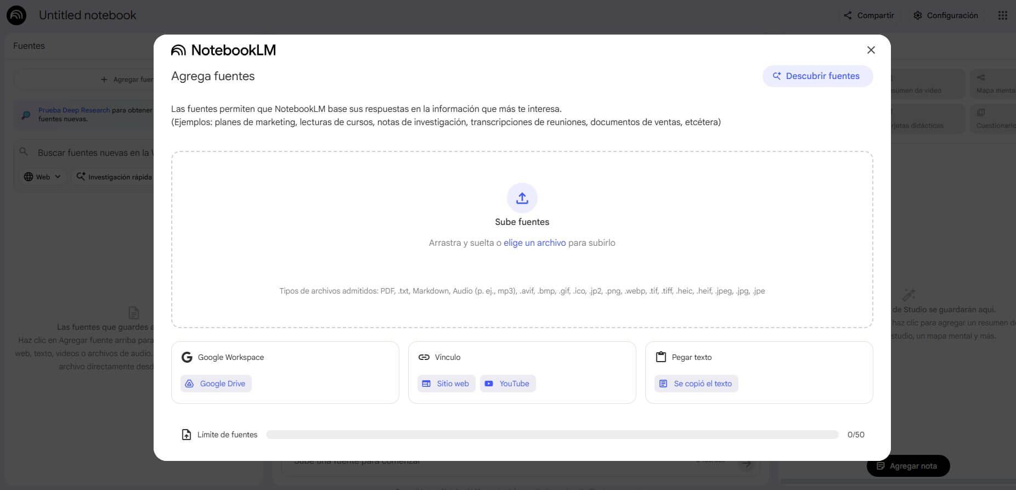This screenshot has height=490, width=1016.
Task: Click the Mapa mental studio card
Action: (993, 83)
